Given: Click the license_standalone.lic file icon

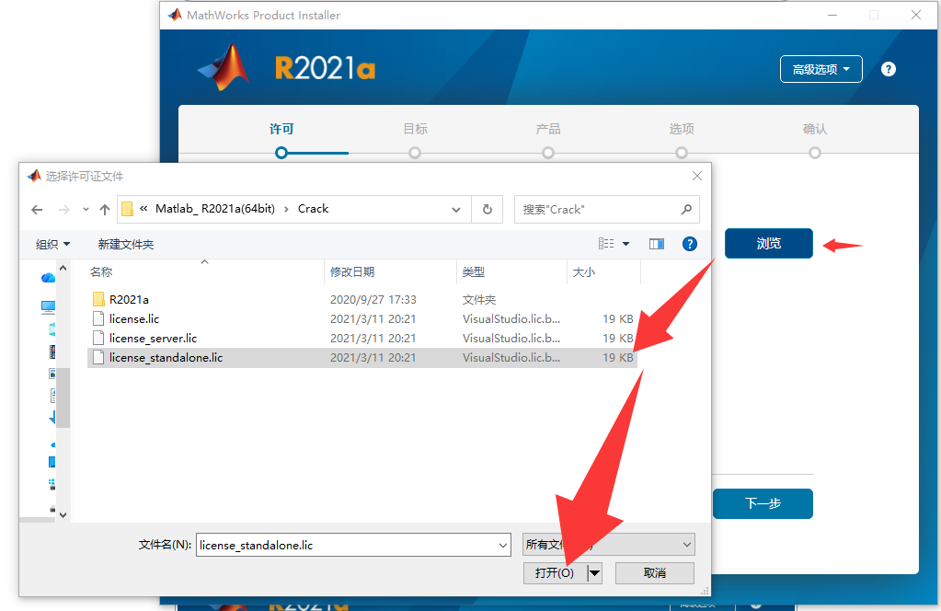Looking at the screenshot, I should pos(98,357).
